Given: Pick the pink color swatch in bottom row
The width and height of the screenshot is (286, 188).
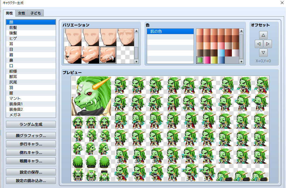Looking at the screenshot, I should point(207,60).
